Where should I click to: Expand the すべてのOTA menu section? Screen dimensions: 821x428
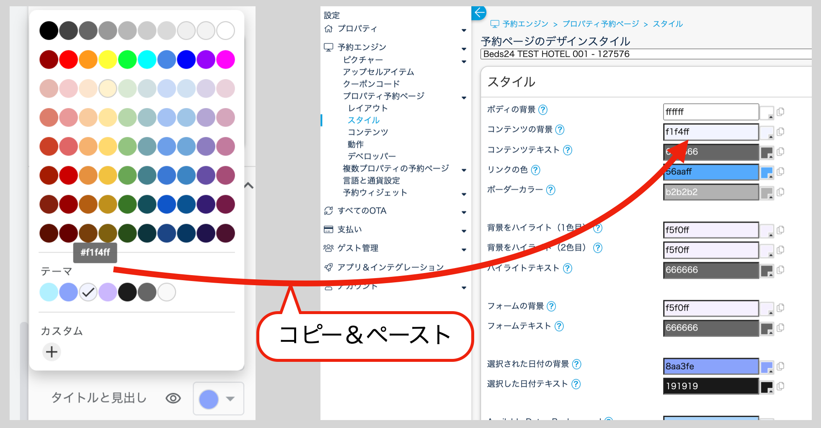coord(464,212)
